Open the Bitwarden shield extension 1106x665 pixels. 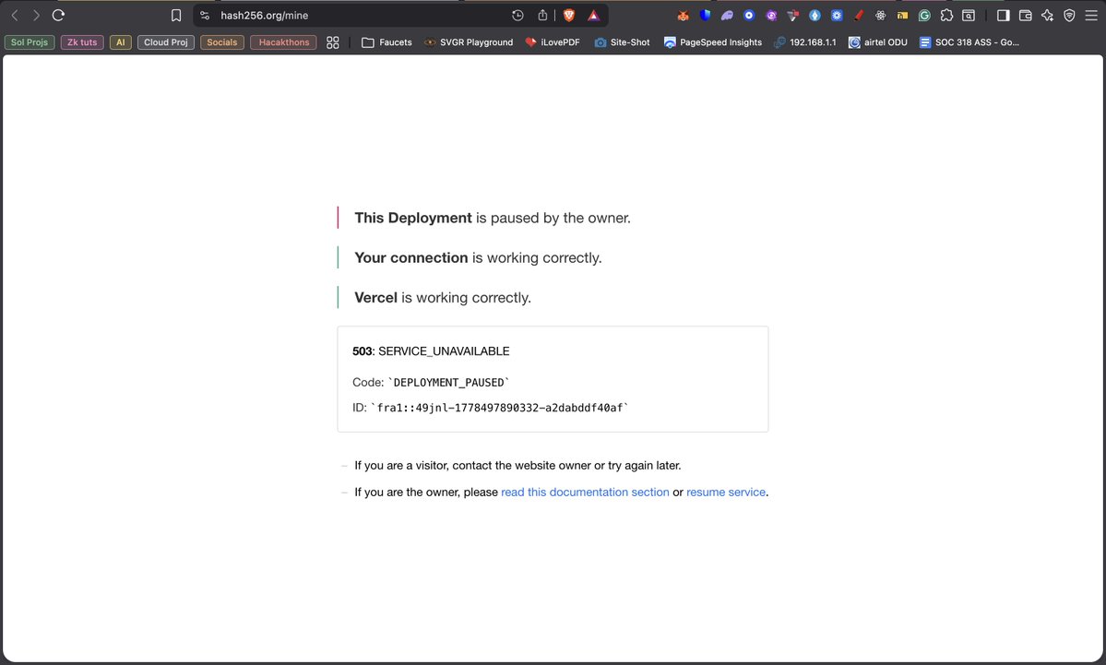[705, 15]
